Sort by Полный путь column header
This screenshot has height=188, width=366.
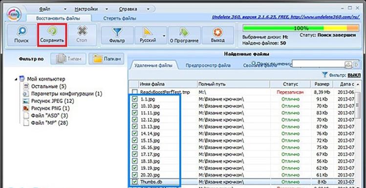[x=234, y=84]
